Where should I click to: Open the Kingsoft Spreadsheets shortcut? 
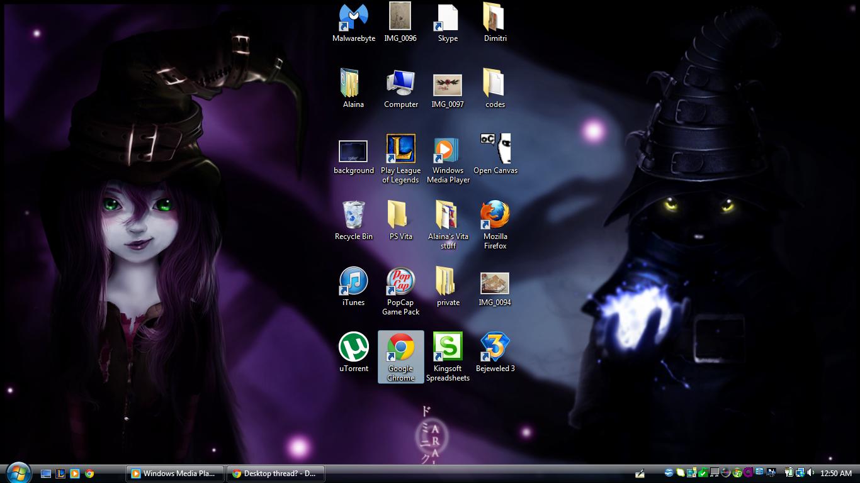point(448,357)
